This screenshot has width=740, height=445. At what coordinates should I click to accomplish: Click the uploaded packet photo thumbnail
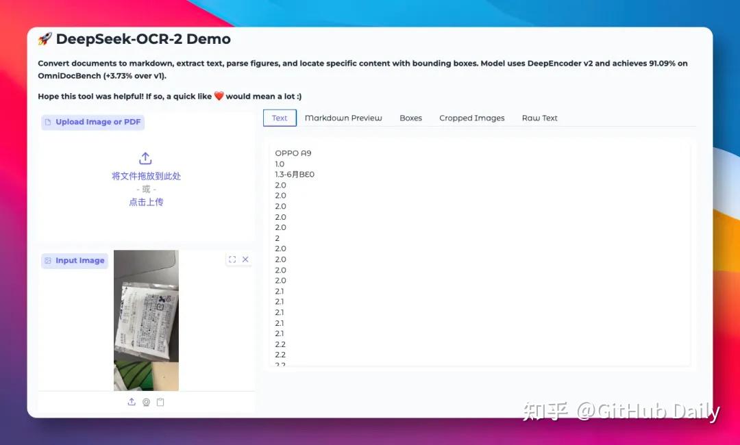[x=147, y=320]
